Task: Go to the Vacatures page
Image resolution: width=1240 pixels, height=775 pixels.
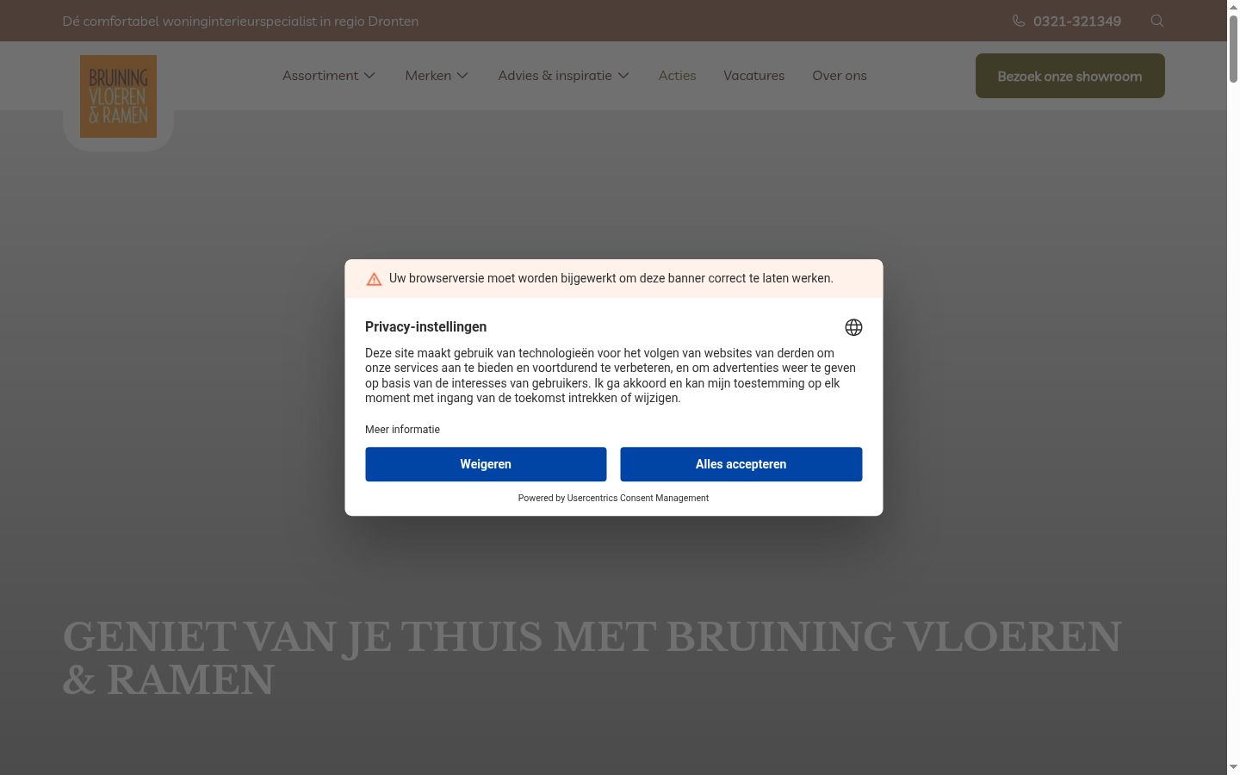Action: 753,76
